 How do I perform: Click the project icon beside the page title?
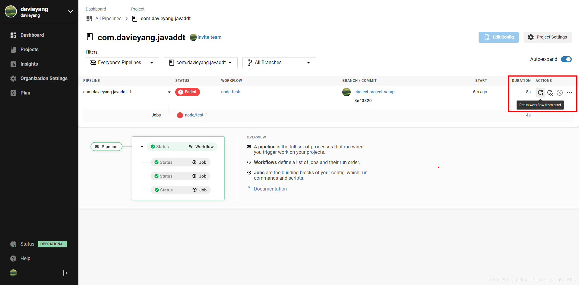90,37
